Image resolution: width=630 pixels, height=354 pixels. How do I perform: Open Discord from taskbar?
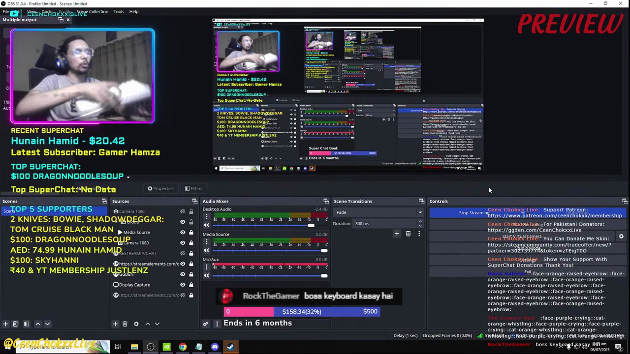coord(215,347)
